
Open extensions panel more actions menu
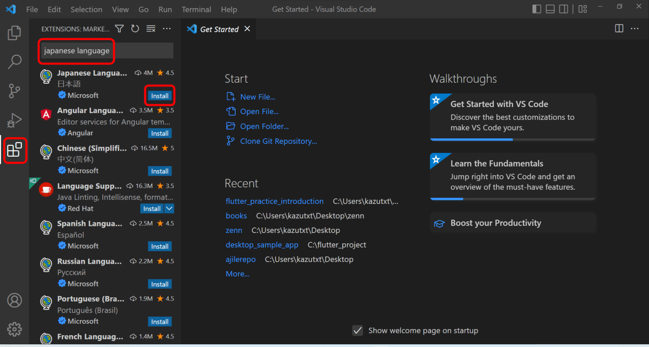point(167,29)
